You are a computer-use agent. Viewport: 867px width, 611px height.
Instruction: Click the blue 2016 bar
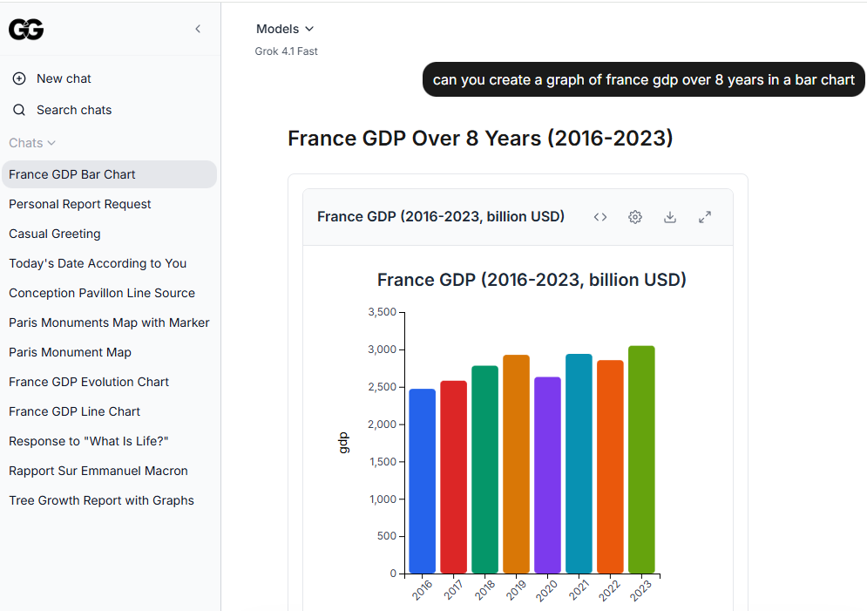coord(422,481)
